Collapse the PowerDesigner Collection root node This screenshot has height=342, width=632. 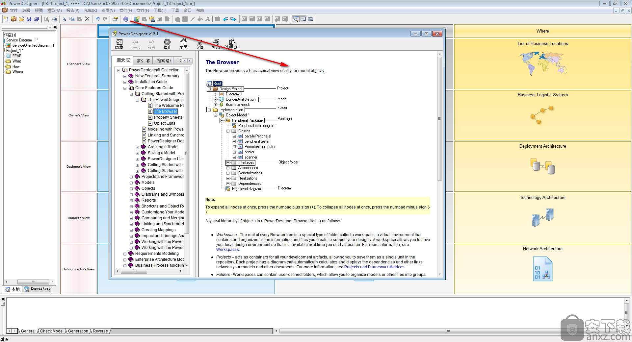coord(118,70)
